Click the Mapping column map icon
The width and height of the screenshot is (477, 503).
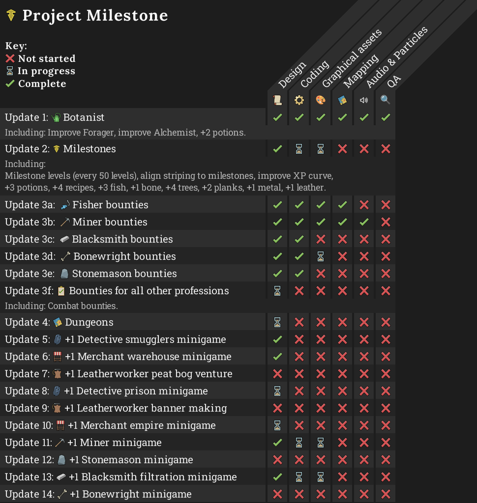click(342, 100)
